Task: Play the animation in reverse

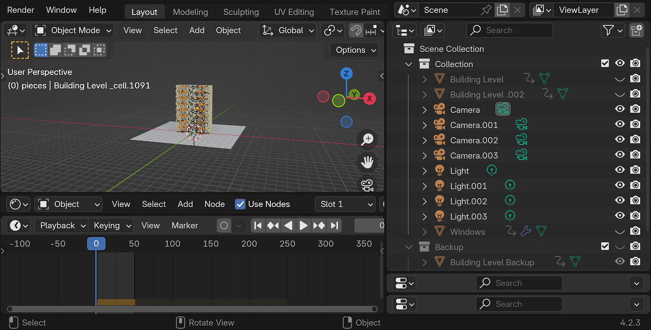Action: coord(288,225)
